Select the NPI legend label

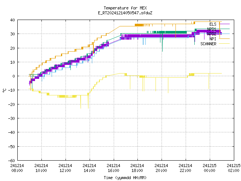pos(213,39)
